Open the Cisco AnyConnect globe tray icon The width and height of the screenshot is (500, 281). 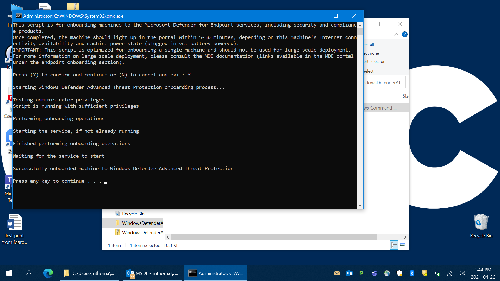coord(387,273)
